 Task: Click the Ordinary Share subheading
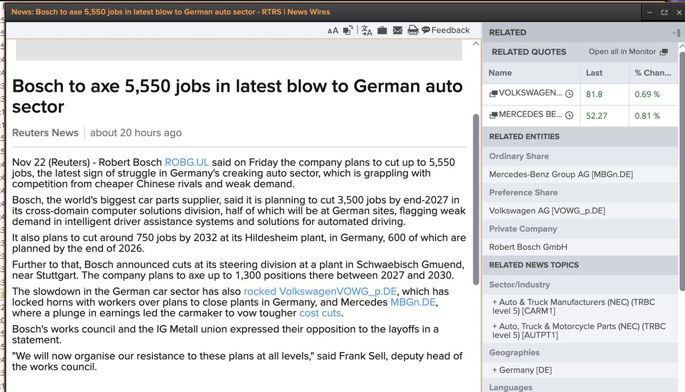click(519, 156)
